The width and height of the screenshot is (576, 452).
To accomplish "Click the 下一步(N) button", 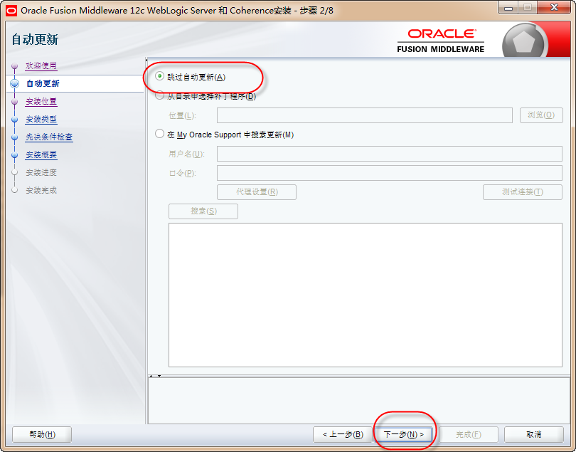I will (x=403, y=434).
